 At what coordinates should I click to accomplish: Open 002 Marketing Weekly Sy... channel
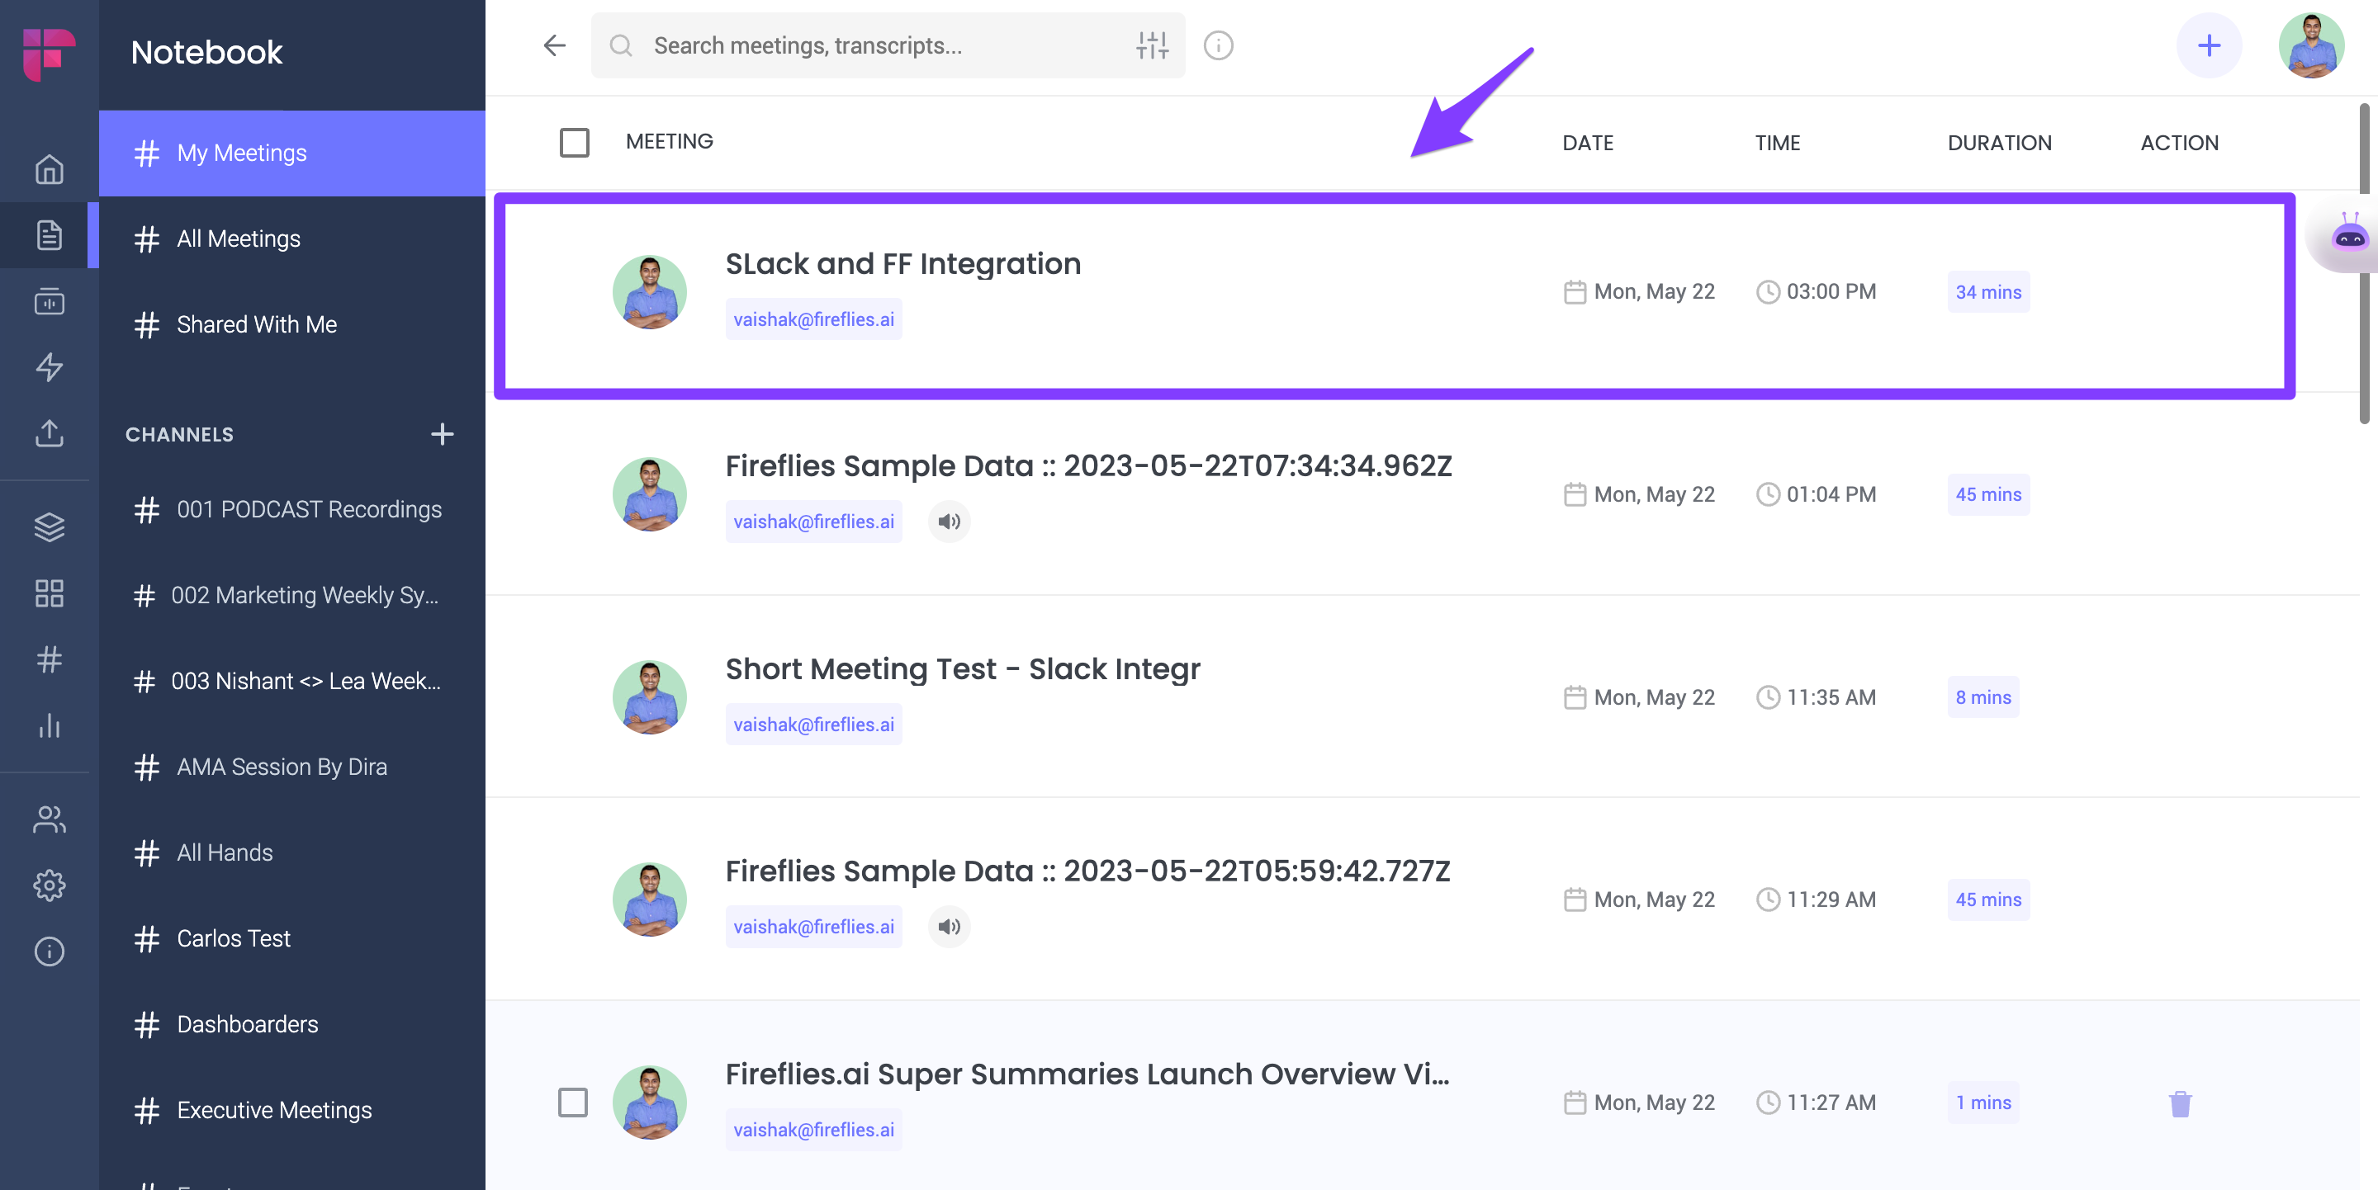pyautogui.click(x=291, y=595)
